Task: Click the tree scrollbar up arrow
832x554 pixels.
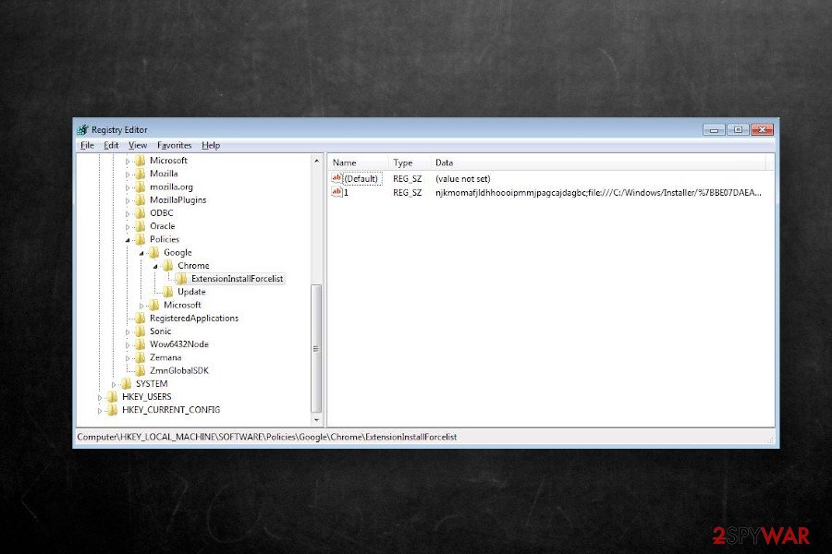Action: tap(317, 161)
